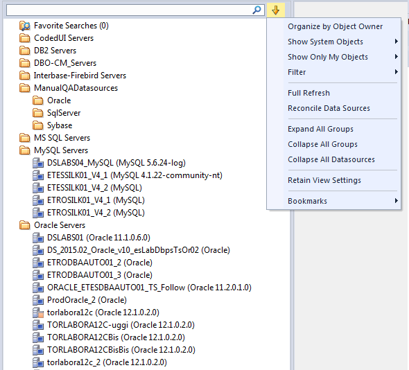
Task: Click the DBO-CM_Servers folder icon
Action: pyautogui.click(x=25, y=63)
